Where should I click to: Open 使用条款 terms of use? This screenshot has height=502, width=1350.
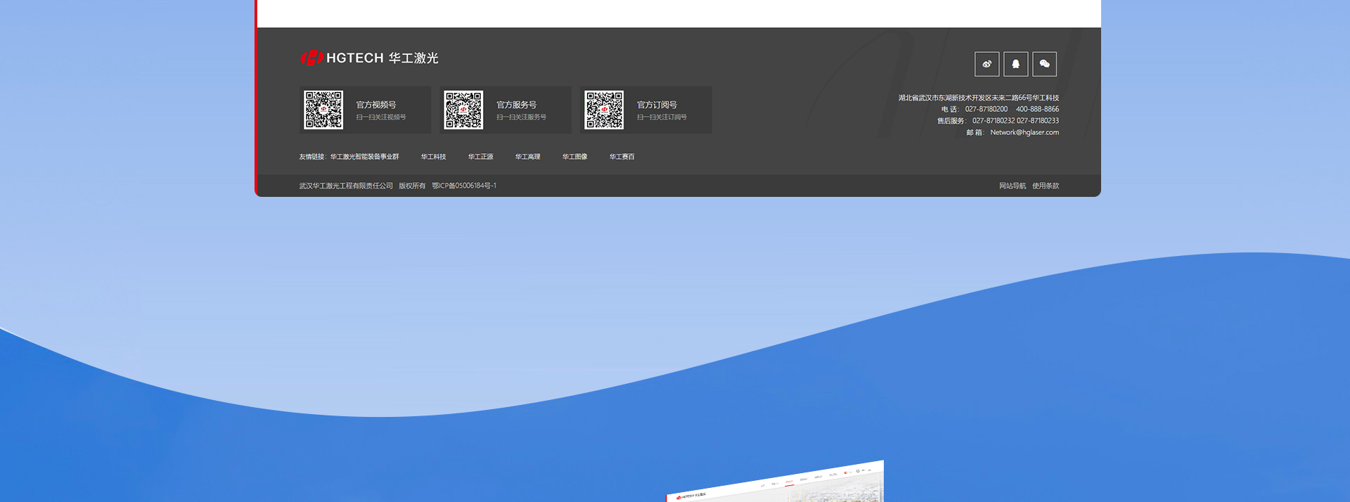click(1046, 186)
